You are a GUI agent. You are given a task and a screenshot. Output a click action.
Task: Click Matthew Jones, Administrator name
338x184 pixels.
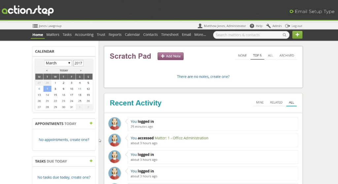[225, 26]
